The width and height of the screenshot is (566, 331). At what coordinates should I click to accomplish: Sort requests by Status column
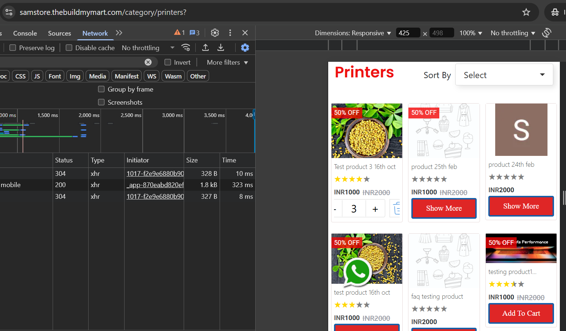pyautogui.click(x=71, y=160)
